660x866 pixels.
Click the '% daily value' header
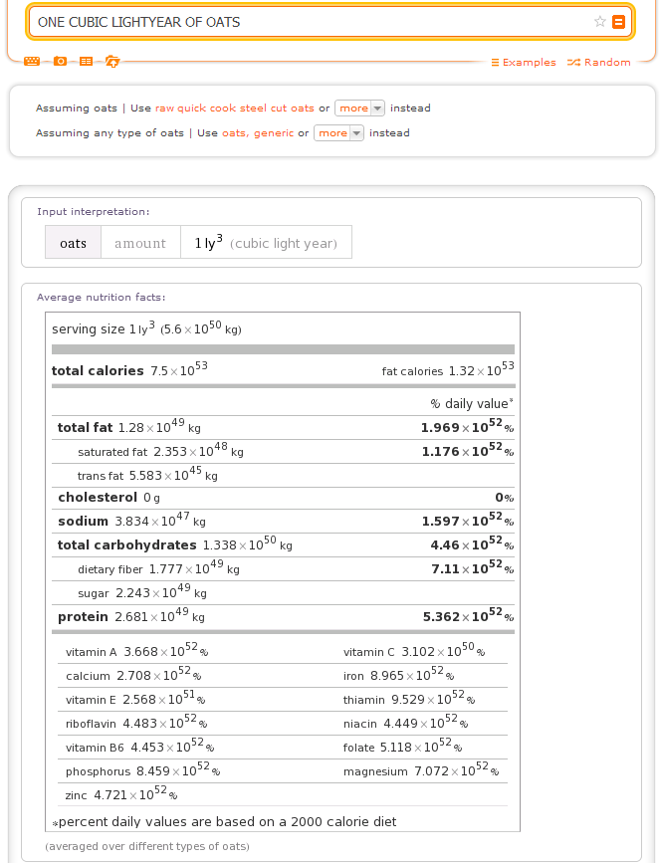472,404
